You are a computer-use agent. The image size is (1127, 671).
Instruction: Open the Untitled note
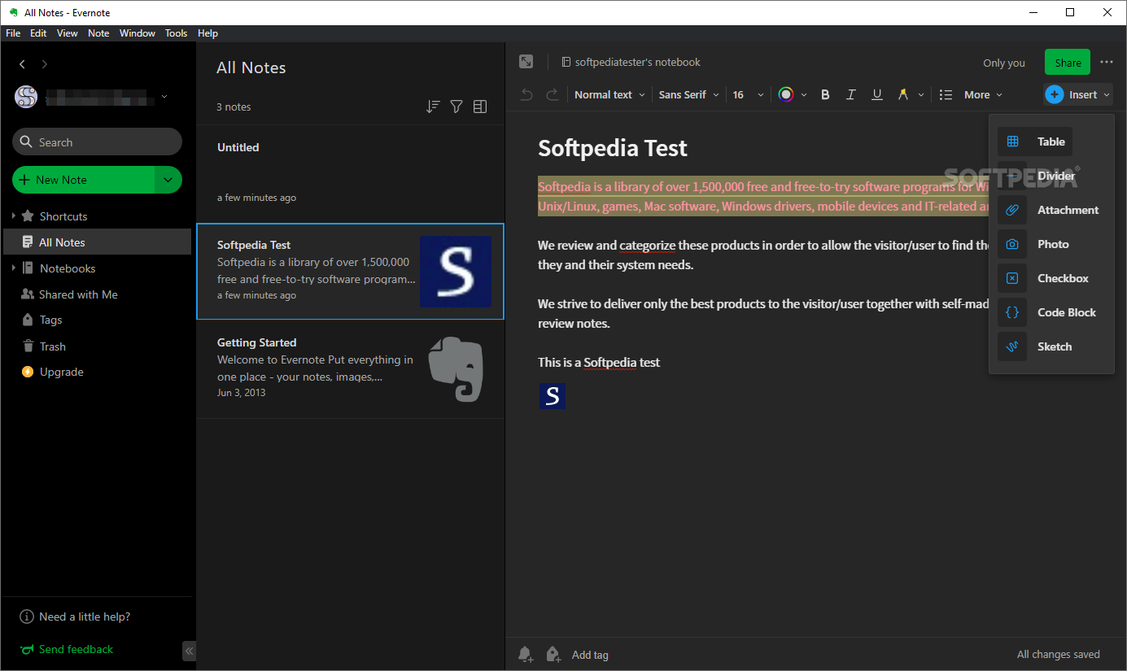pyautogui.click(x=351, y=173)
